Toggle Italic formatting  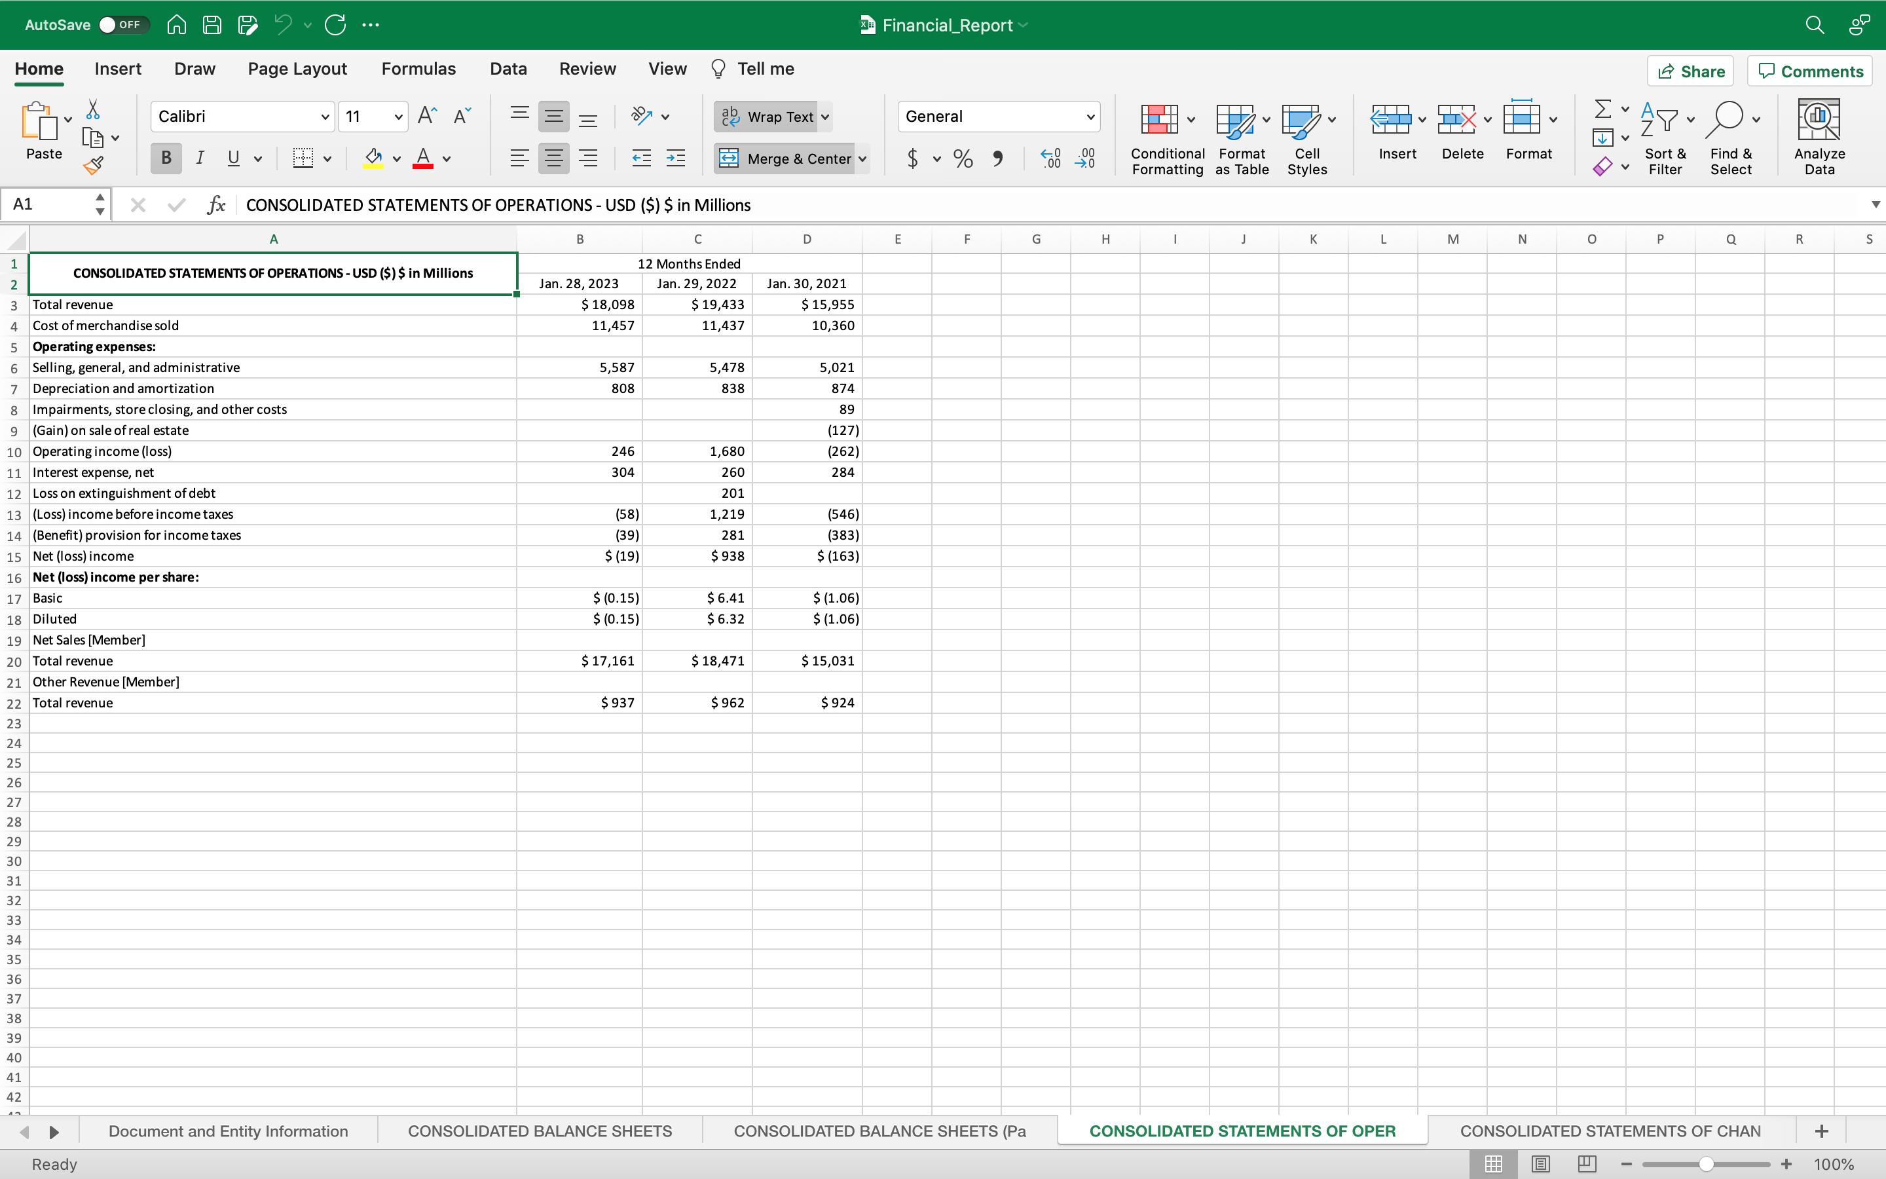pyautogui.click(x=200, y=159)
